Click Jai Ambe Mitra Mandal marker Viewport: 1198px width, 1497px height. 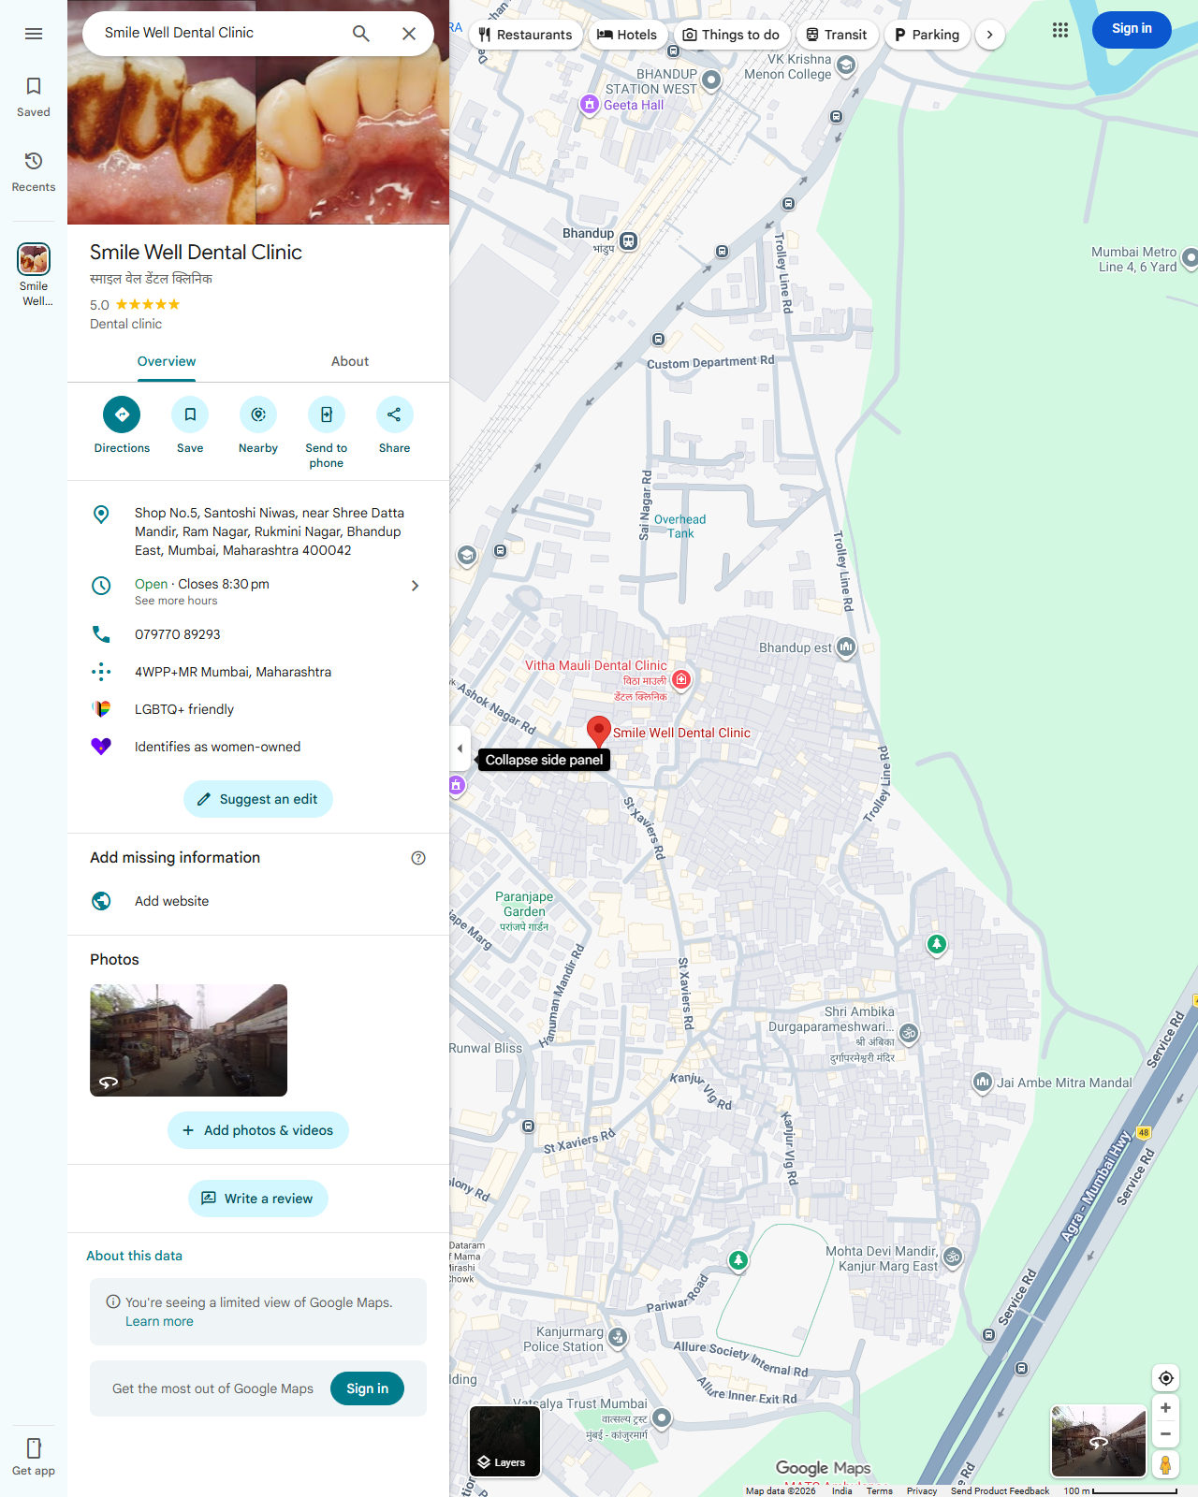point(982,1083)
